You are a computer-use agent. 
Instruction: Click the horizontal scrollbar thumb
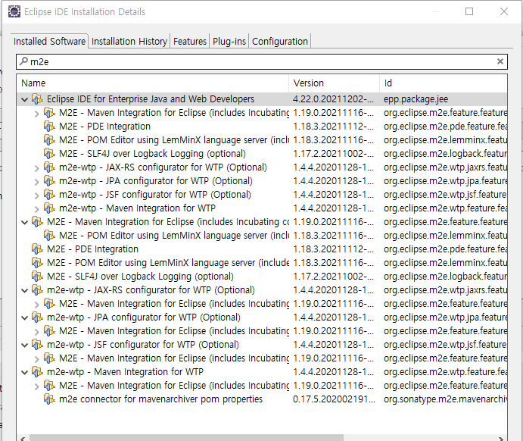186,438
